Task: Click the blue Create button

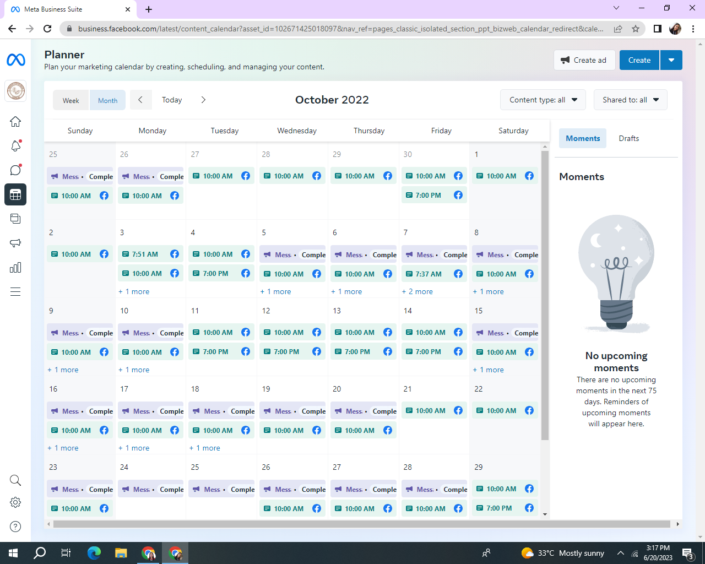Action: [x=639, y=60]
